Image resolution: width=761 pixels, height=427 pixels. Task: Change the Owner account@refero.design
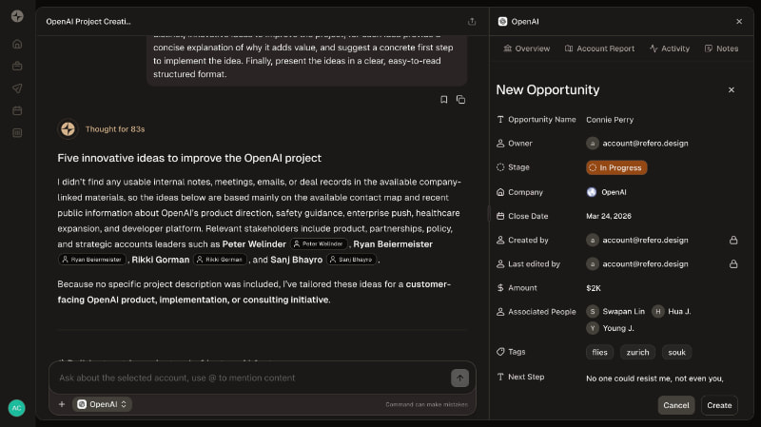tap(636, 144)
